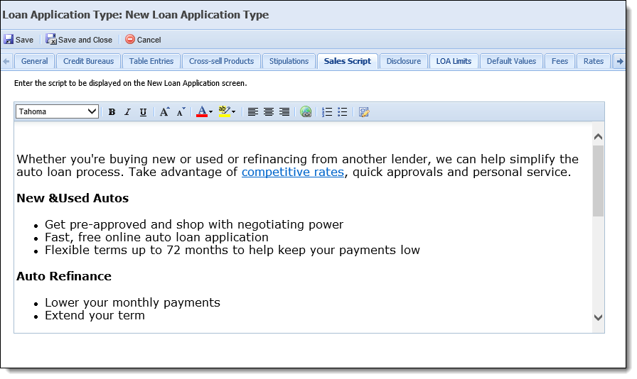This screenshot has height=379, width=637.
Task: Go to the Default Values tab
Action: pos(511,61)
